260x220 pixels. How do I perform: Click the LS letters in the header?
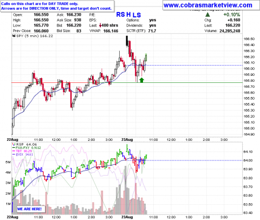click(136, 15)
